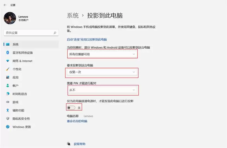Go to 隐私和安全性 settings

tap(31, 119)
